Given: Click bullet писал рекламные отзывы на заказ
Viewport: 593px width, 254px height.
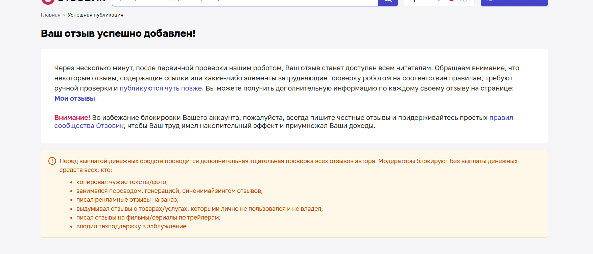Looking at the screenshot, I should (127, 200).
